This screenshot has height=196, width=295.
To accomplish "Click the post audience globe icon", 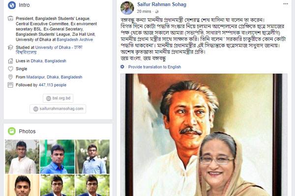I will click(x=156, y=12).
